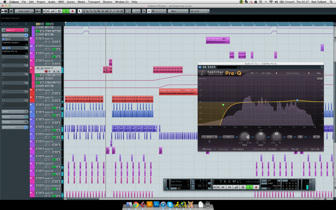Select the Audio 15 track

pyautogui.click(x=49, y=105)
